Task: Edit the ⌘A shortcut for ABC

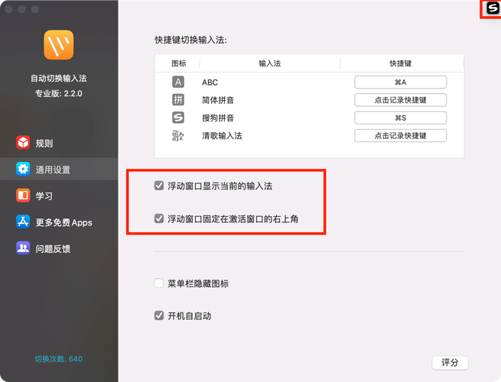Action: pos(400,83)
